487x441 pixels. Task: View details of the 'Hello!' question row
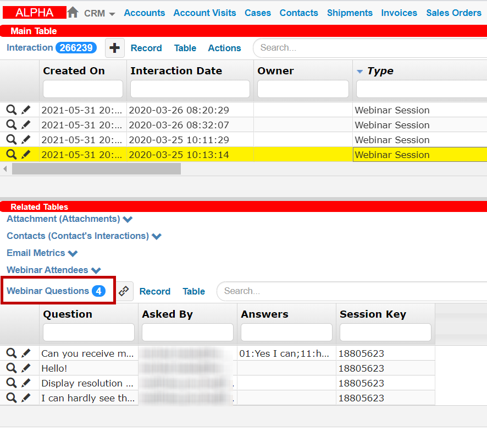[x=11, y=368]
